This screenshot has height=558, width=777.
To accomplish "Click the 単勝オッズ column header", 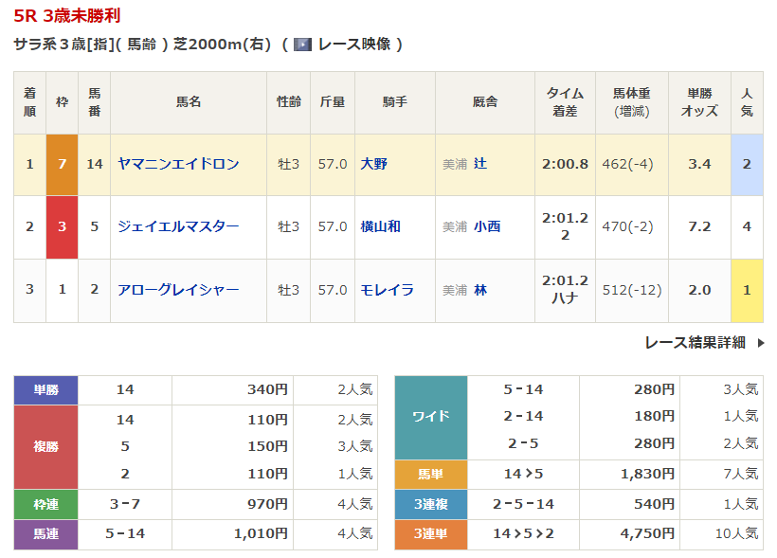I will tap(699, 102).
